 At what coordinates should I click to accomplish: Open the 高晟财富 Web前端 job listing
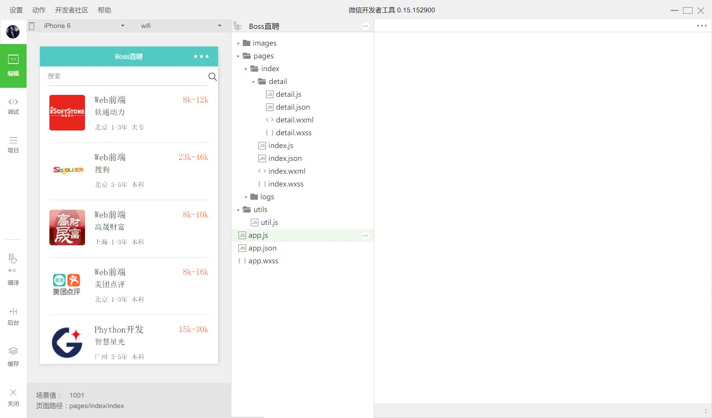[129, 229]
